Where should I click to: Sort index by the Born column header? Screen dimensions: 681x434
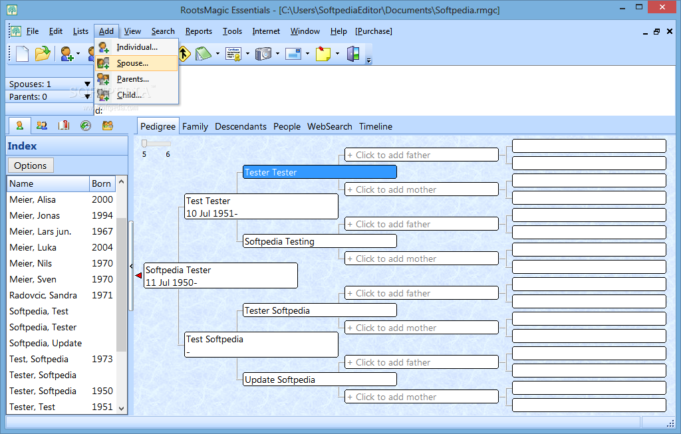click(102, 183)
